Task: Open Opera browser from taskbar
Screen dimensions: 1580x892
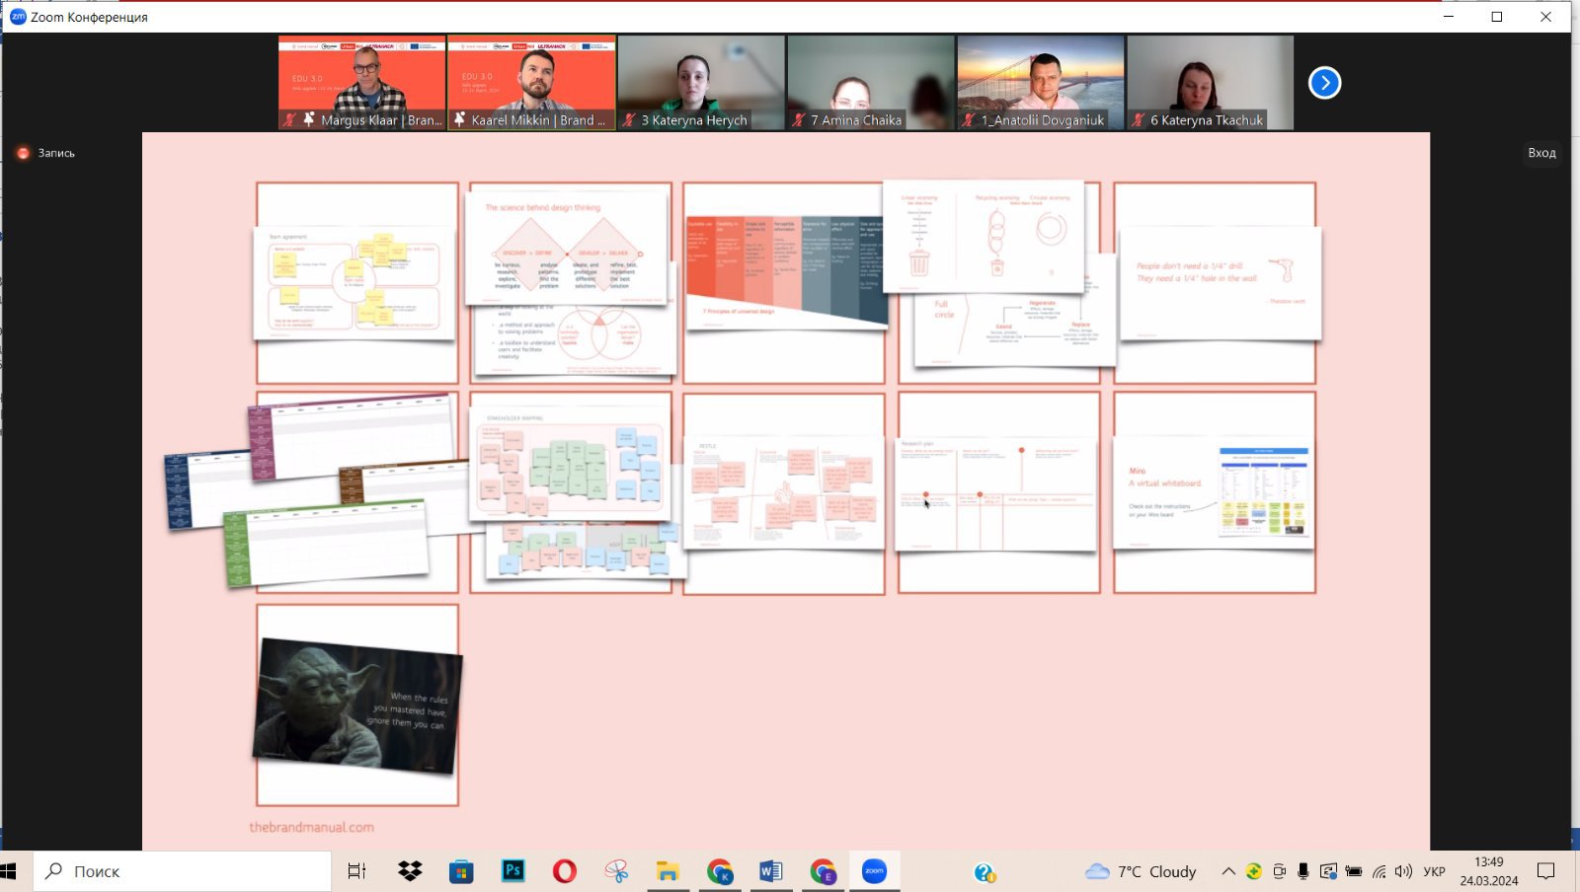Action: [x=564, y=871]
